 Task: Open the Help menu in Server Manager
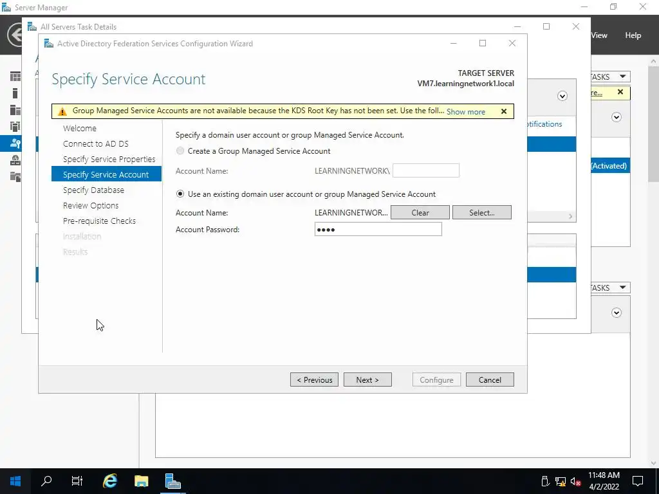(633, 35)
